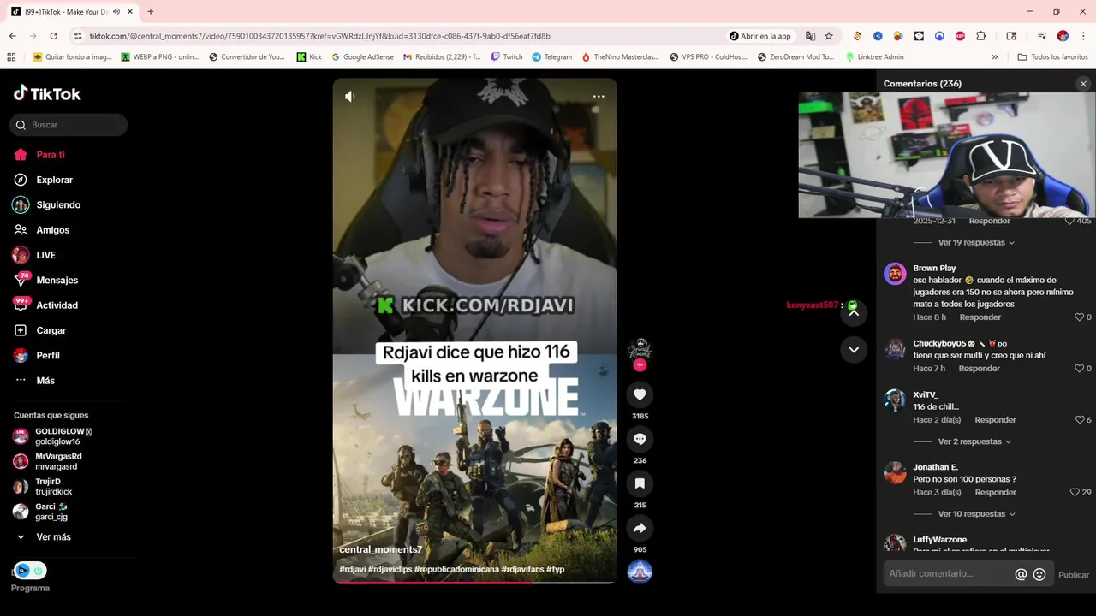Open Todos los favoritos folder
The width and height of the screenshot is (1096, 616).
click(1053, 57)
